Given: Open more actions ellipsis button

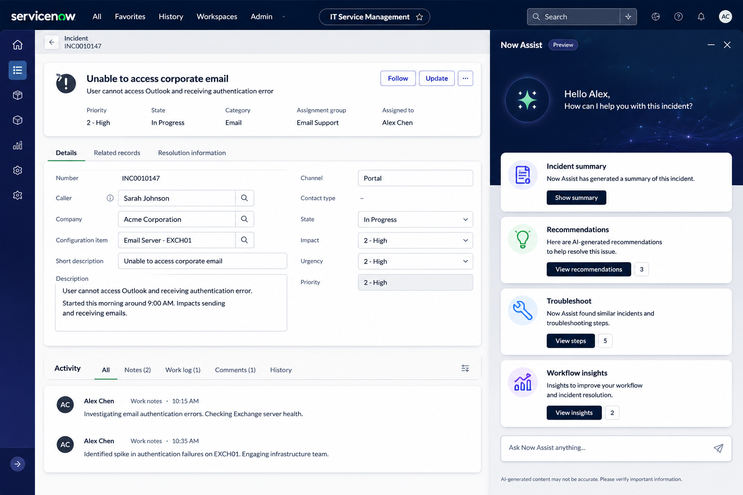Looking at the screenshot, I should tap(465, 78).
